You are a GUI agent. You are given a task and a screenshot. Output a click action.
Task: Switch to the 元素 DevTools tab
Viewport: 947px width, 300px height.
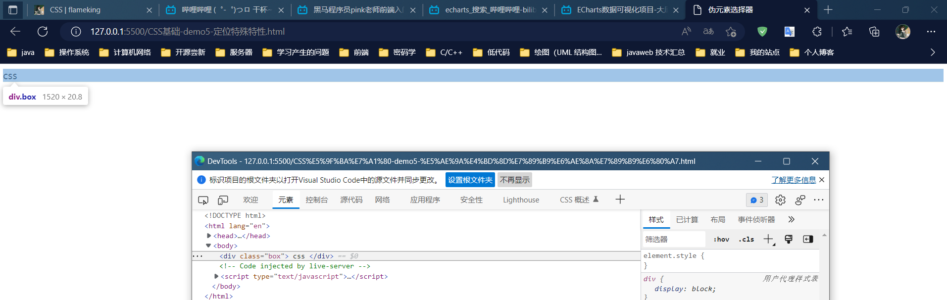point(286,200)
